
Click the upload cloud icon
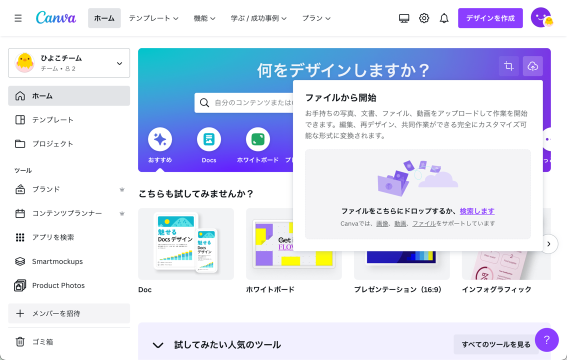(532, 66)
